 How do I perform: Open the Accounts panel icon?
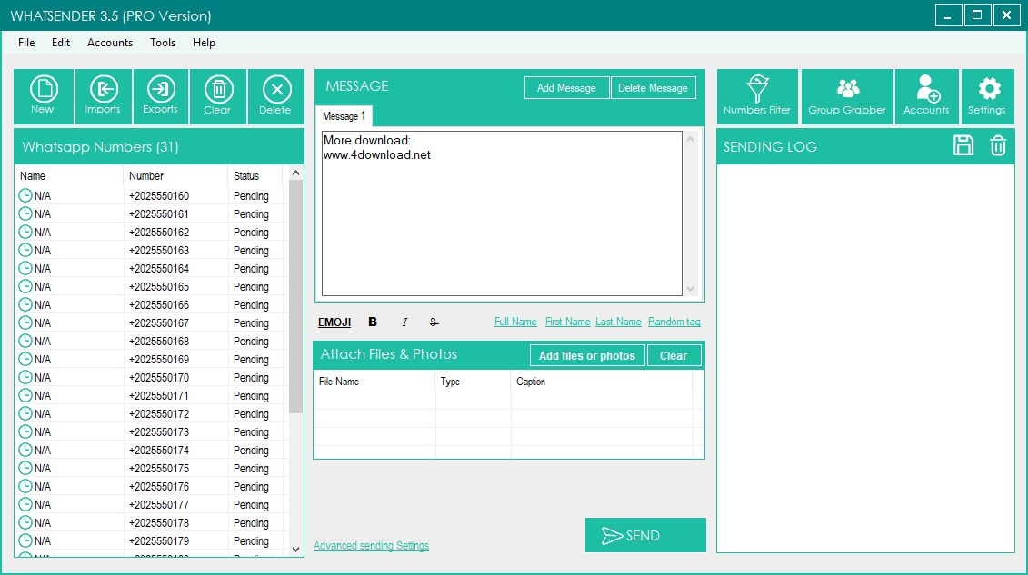926,96
